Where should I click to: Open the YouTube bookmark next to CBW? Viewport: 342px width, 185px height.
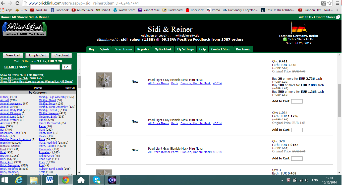coord(39,10)
